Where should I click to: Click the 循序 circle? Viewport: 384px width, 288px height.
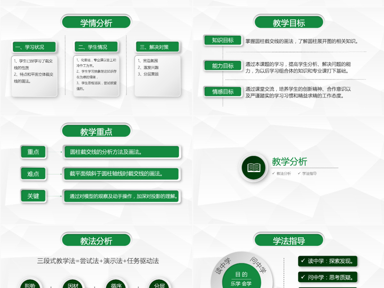tap(116, 283)
